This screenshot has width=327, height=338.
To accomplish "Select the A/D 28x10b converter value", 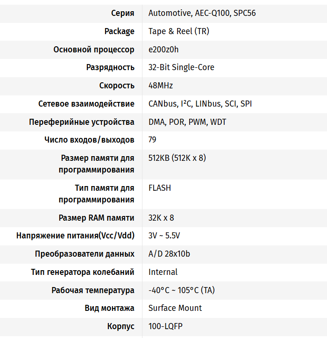I will [169, 254].
